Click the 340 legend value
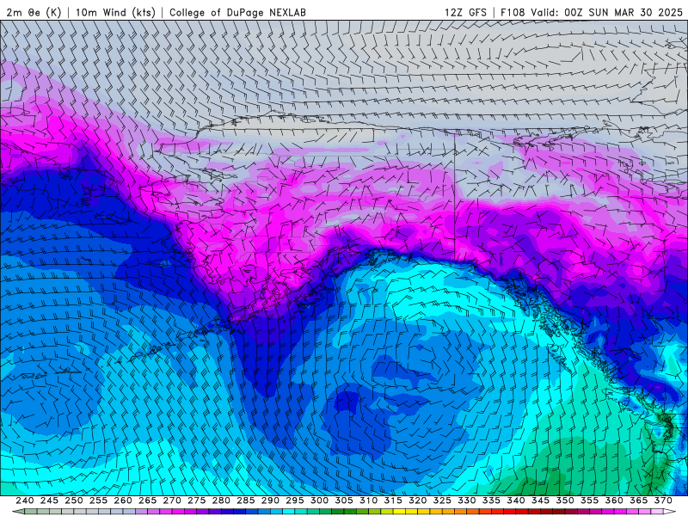Image resolution: width=688 pixels, height=516 pixels. [516, 501]
